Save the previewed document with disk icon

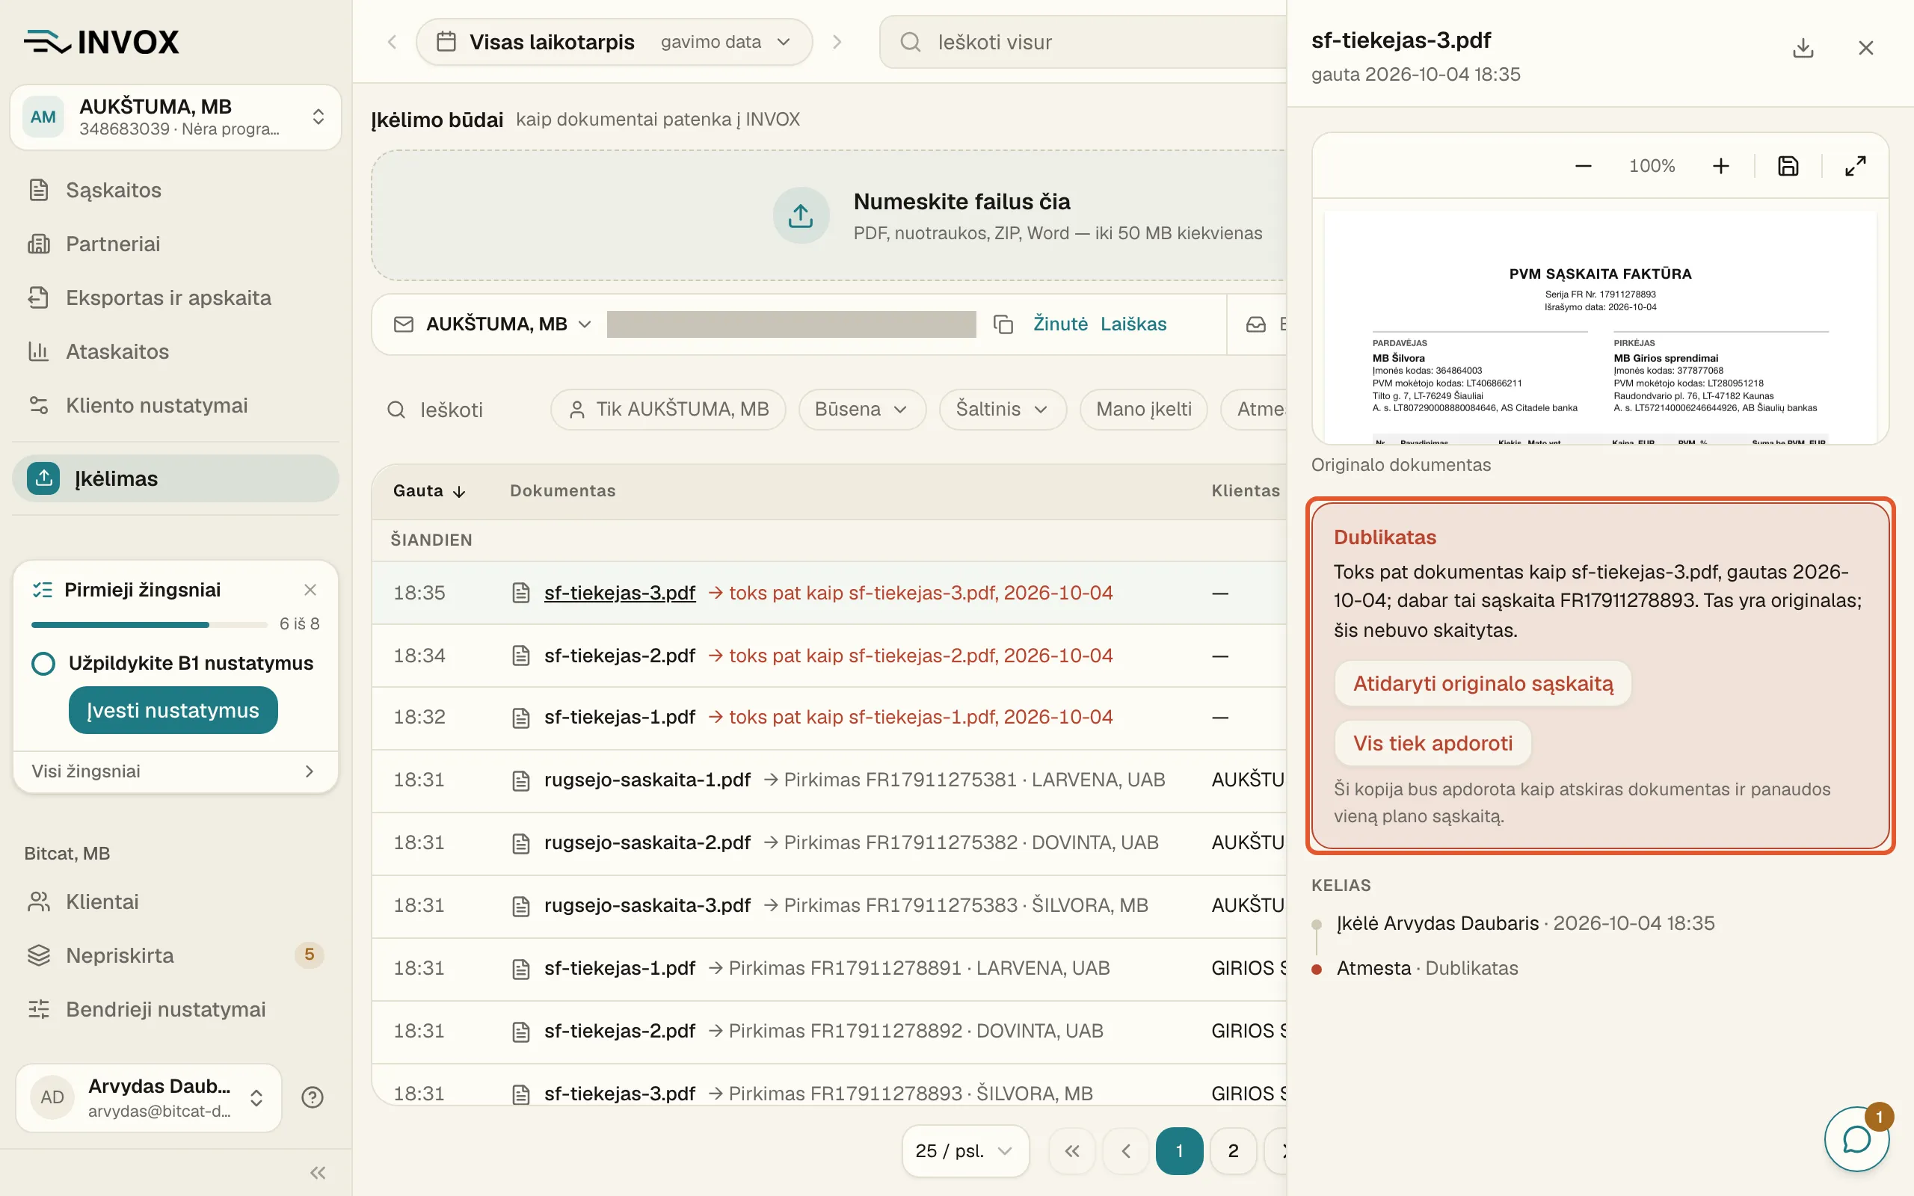[x=1788, y=166]
